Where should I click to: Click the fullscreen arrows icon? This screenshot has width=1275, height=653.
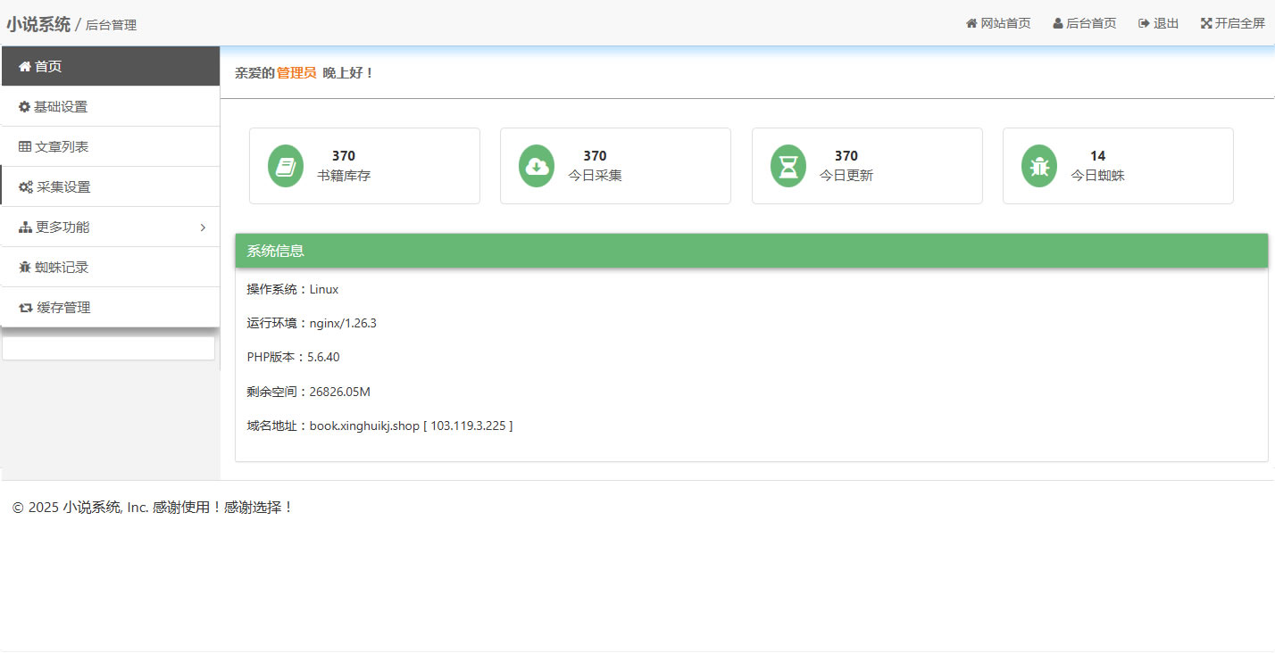click(x=1206, y=23)
